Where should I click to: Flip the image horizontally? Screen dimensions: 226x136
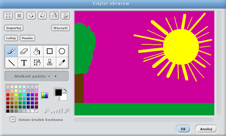point(54,16)
